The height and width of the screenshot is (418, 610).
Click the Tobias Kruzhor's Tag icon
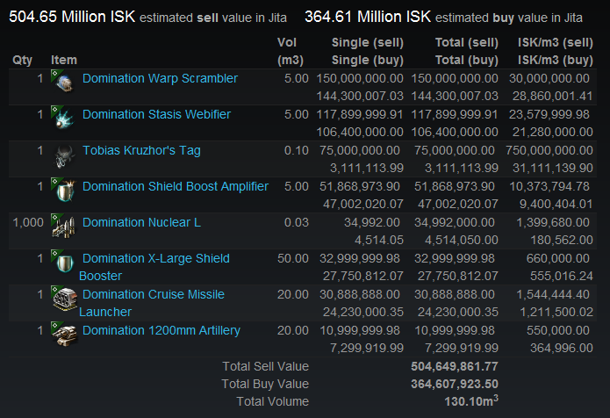click(64, 155)
